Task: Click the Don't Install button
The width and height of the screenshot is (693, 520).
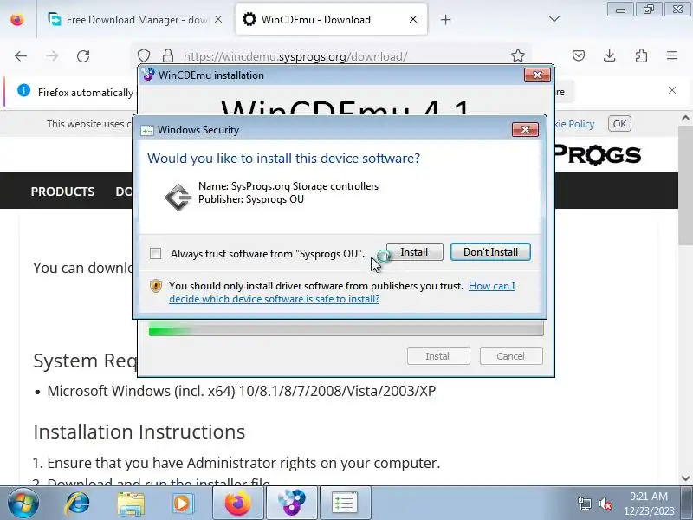Action: (x=490, y=252)
